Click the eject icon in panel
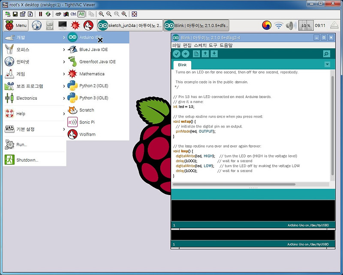Screen dimensions: 343x275 tap(334, 26)
